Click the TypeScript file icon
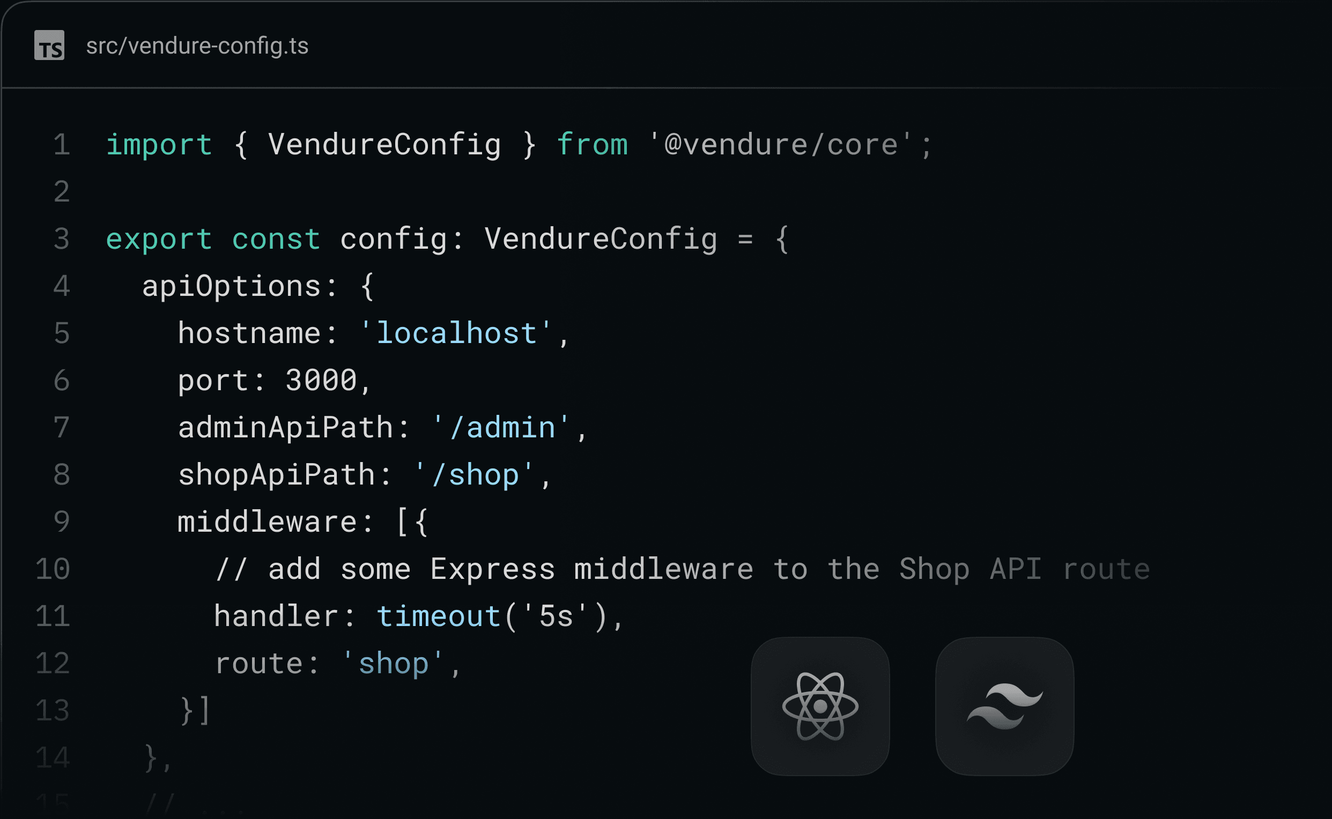The width and height of the screenshot is (1332, 819). (49, 46)
